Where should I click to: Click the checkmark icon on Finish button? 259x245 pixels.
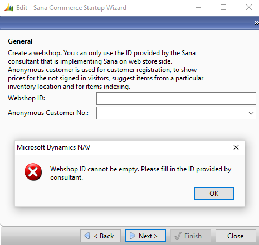(178, 236)
